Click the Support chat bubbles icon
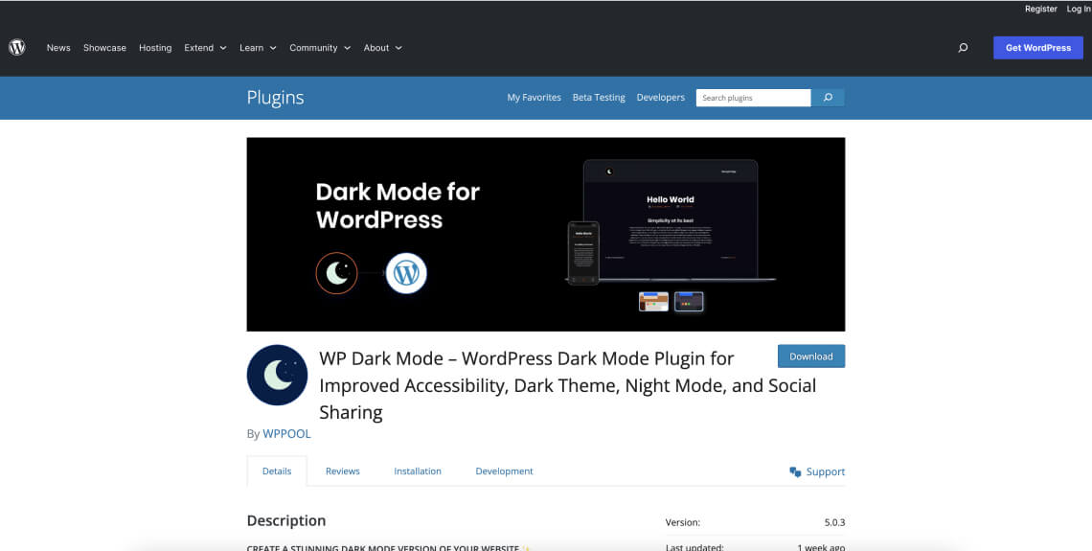 point(795,471)
